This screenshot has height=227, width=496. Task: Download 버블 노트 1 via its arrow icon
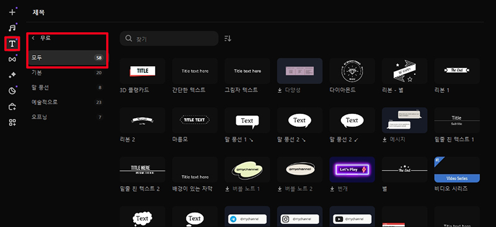coord(227,189)
